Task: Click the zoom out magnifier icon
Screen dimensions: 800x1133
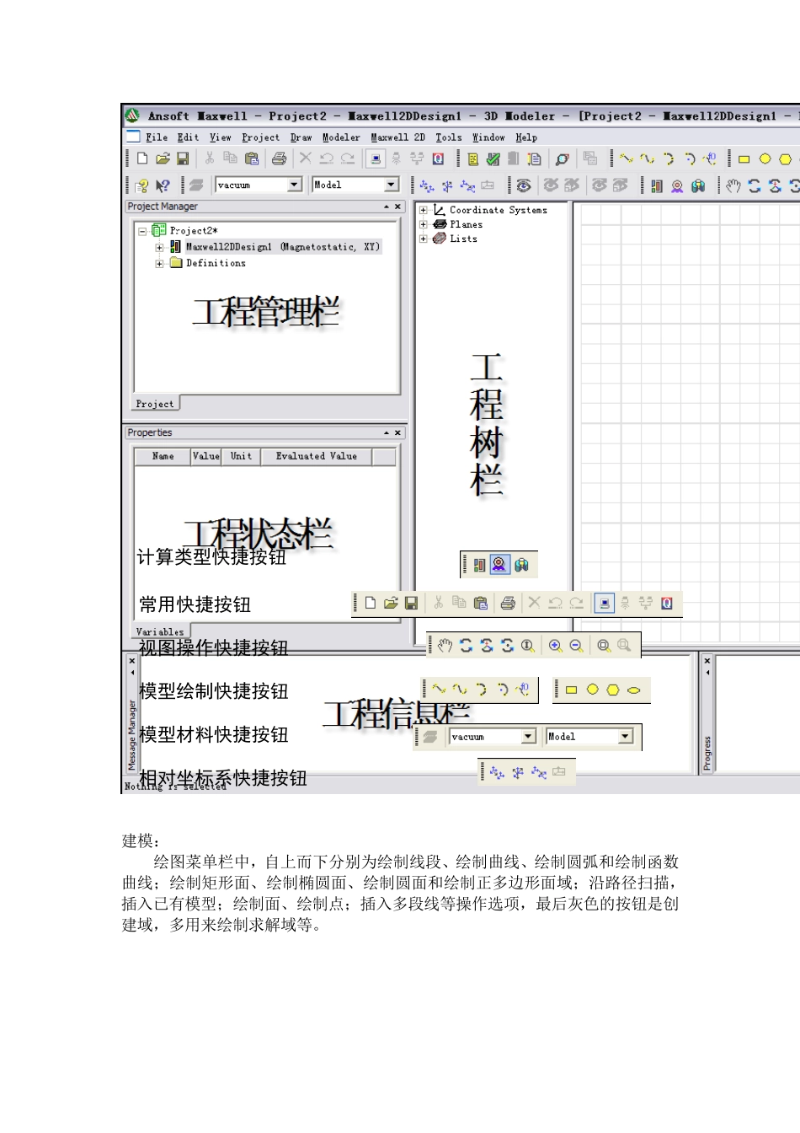Action: [x=576, y=646]
